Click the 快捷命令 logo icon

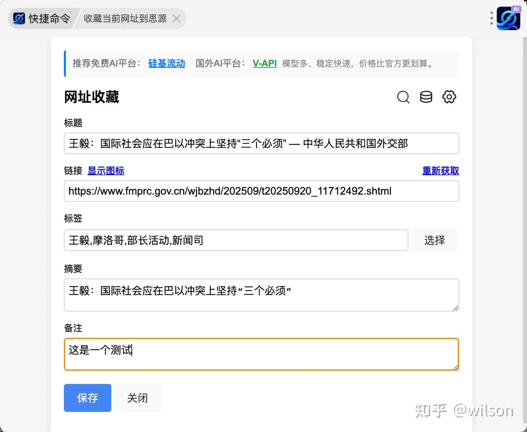click(x=19, y=18)
